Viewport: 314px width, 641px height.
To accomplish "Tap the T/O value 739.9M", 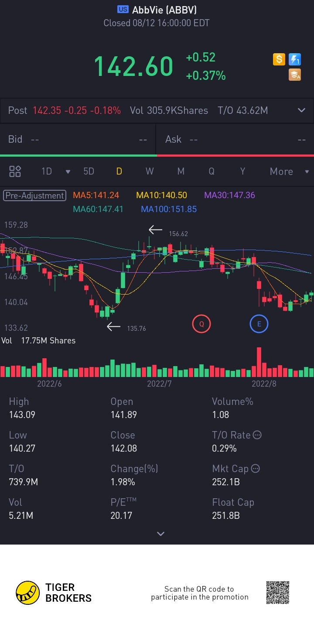I will pos(24,482).
